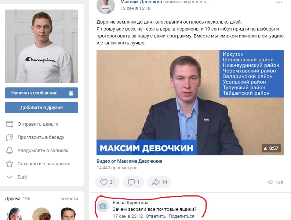Open comments via the speech bubble icon

[131, 182]
